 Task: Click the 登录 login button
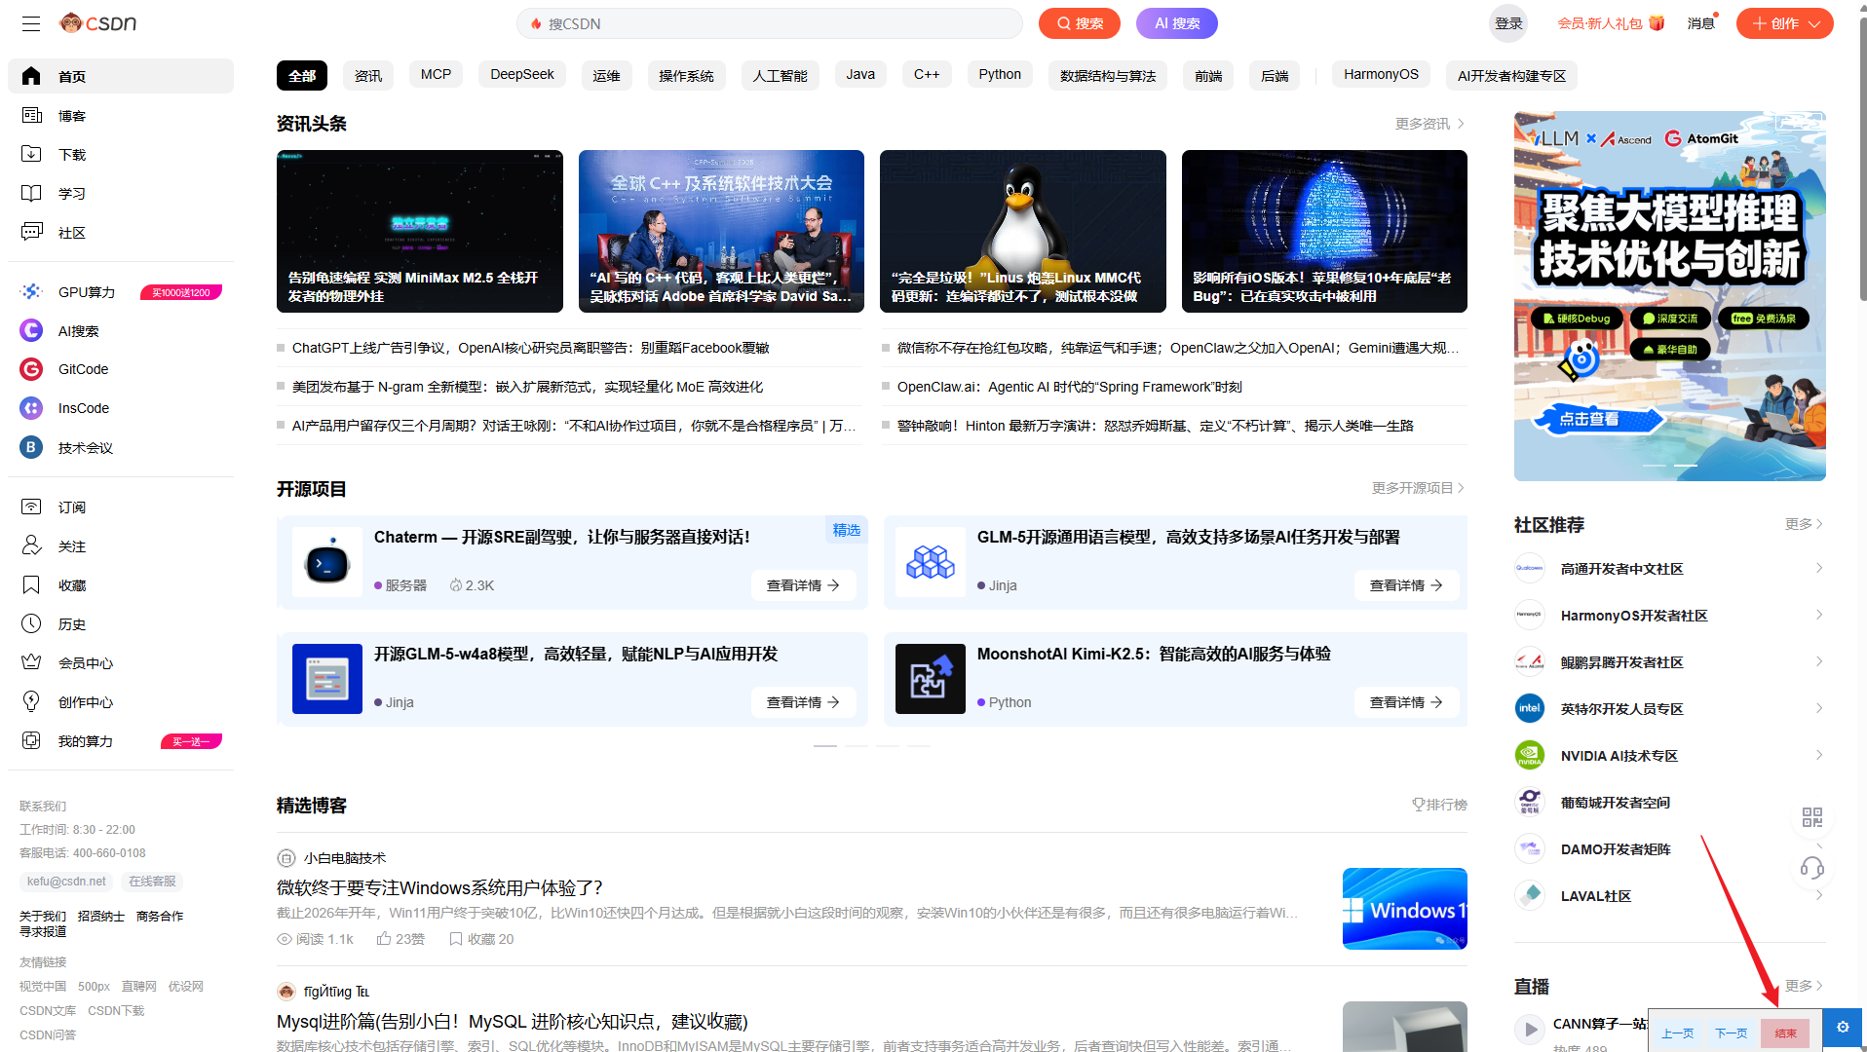pos(1508,23)
